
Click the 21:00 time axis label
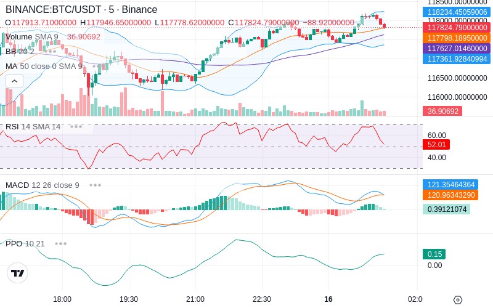point(195,299)
